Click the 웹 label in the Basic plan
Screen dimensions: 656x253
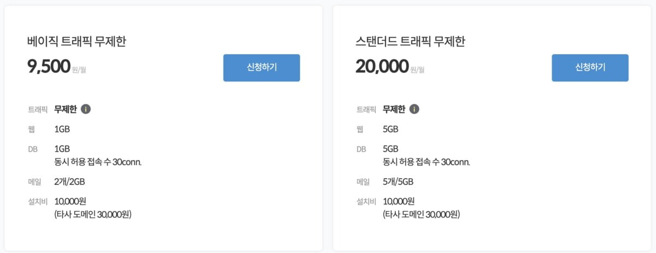coord(31,130)
